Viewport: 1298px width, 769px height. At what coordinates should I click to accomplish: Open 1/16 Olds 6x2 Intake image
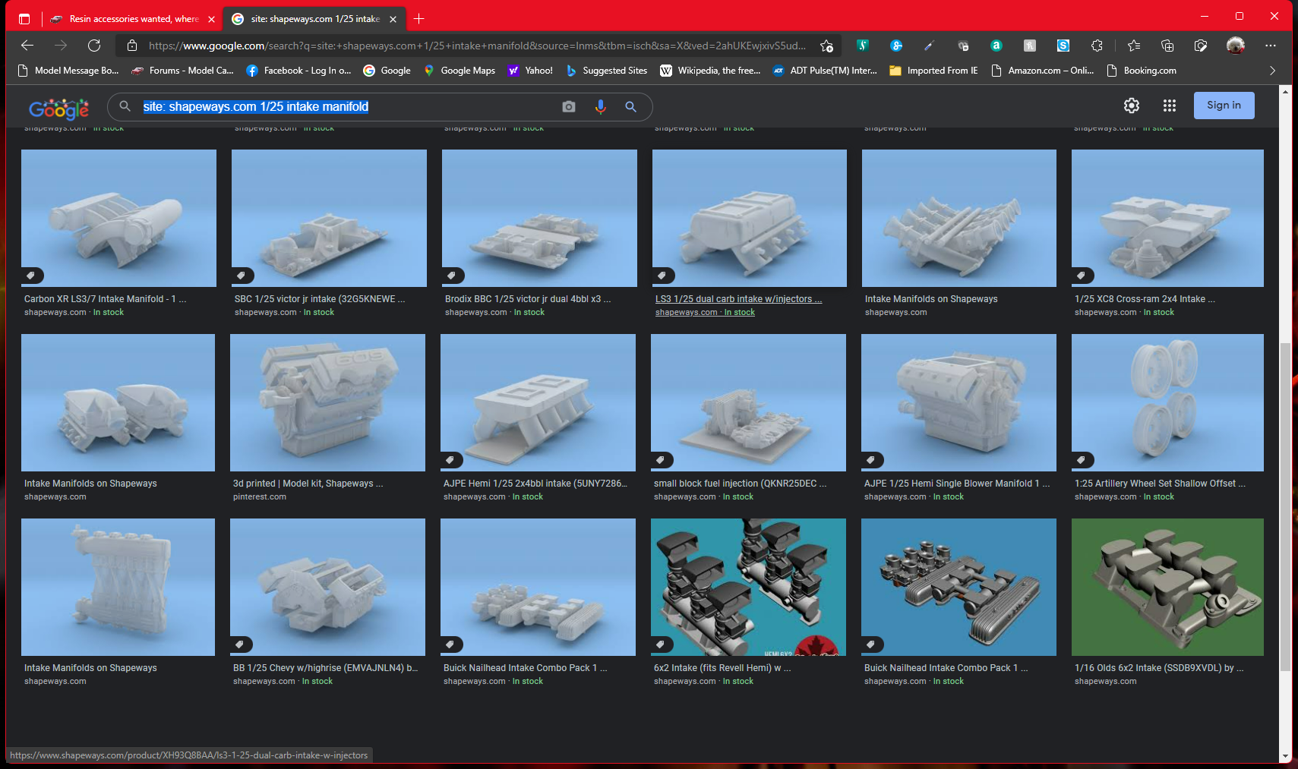(x=1167, y=587)
